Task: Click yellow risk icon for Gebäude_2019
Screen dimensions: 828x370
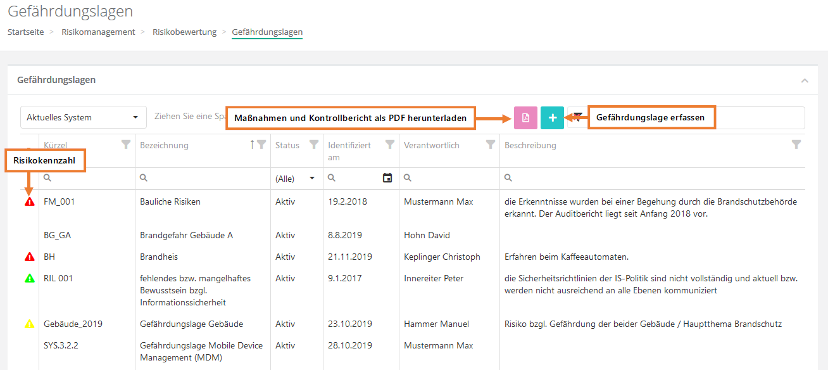Action: pos(29,324)
